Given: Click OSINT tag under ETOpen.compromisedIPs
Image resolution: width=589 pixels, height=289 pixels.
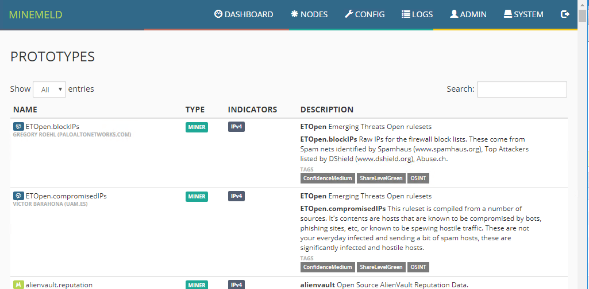Looking at the screenshot, I should coord(418,267).
